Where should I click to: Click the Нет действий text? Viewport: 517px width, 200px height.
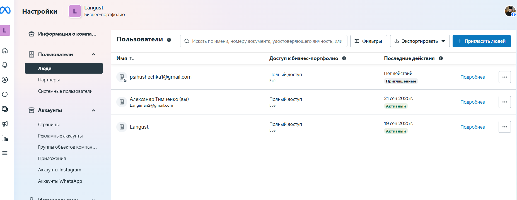pos(398,73)
